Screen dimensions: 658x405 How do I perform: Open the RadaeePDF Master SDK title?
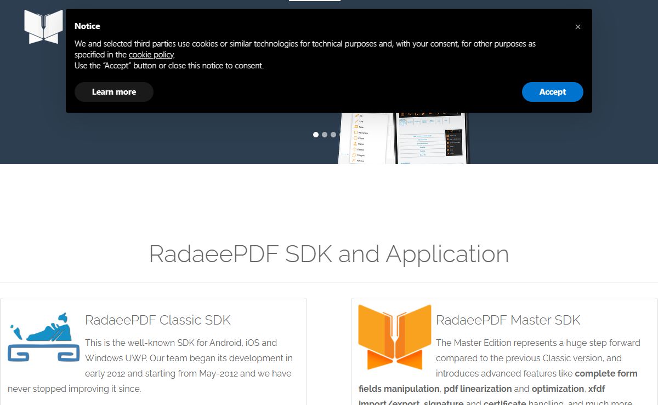[508, 320]
